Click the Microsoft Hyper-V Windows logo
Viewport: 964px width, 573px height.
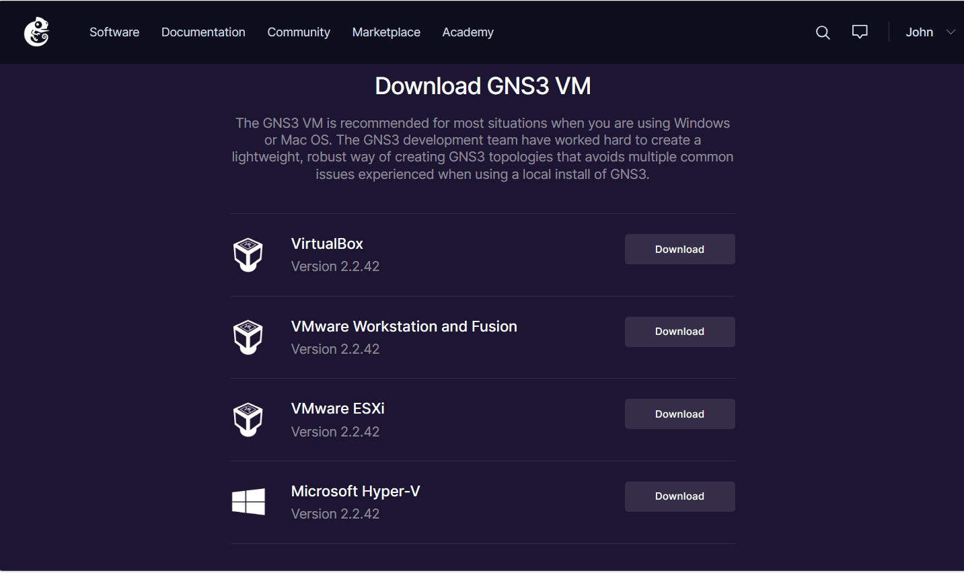248,502
